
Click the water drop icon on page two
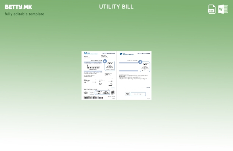click(x=140, y=62)
